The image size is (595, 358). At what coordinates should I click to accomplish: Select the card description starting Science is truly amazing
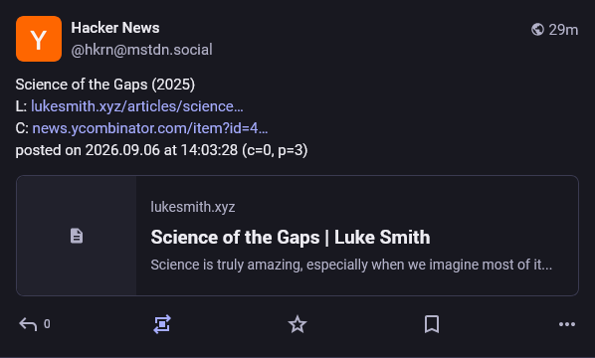tap(351, 265)
